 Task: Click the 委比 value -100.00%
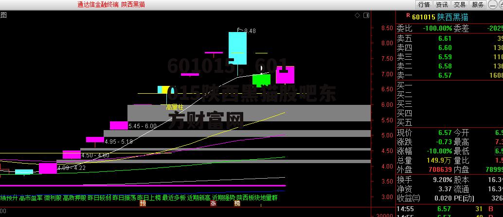[437, 28]
